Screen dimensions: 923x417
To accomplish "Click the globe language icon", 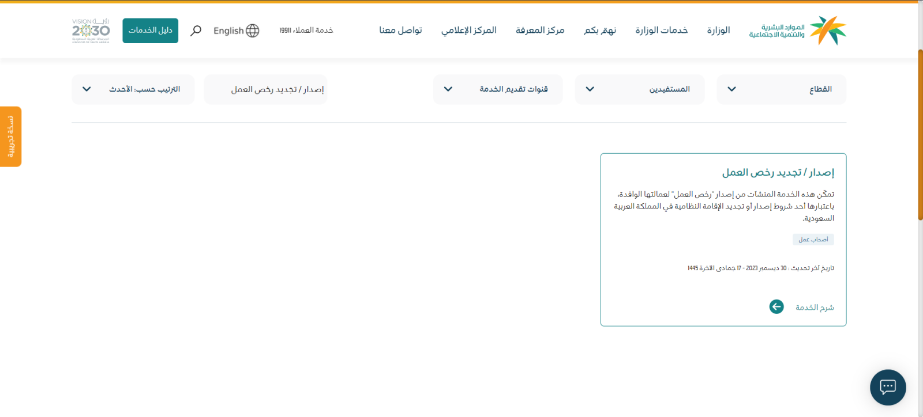I will pyautogui.click(x=253, y=31).
